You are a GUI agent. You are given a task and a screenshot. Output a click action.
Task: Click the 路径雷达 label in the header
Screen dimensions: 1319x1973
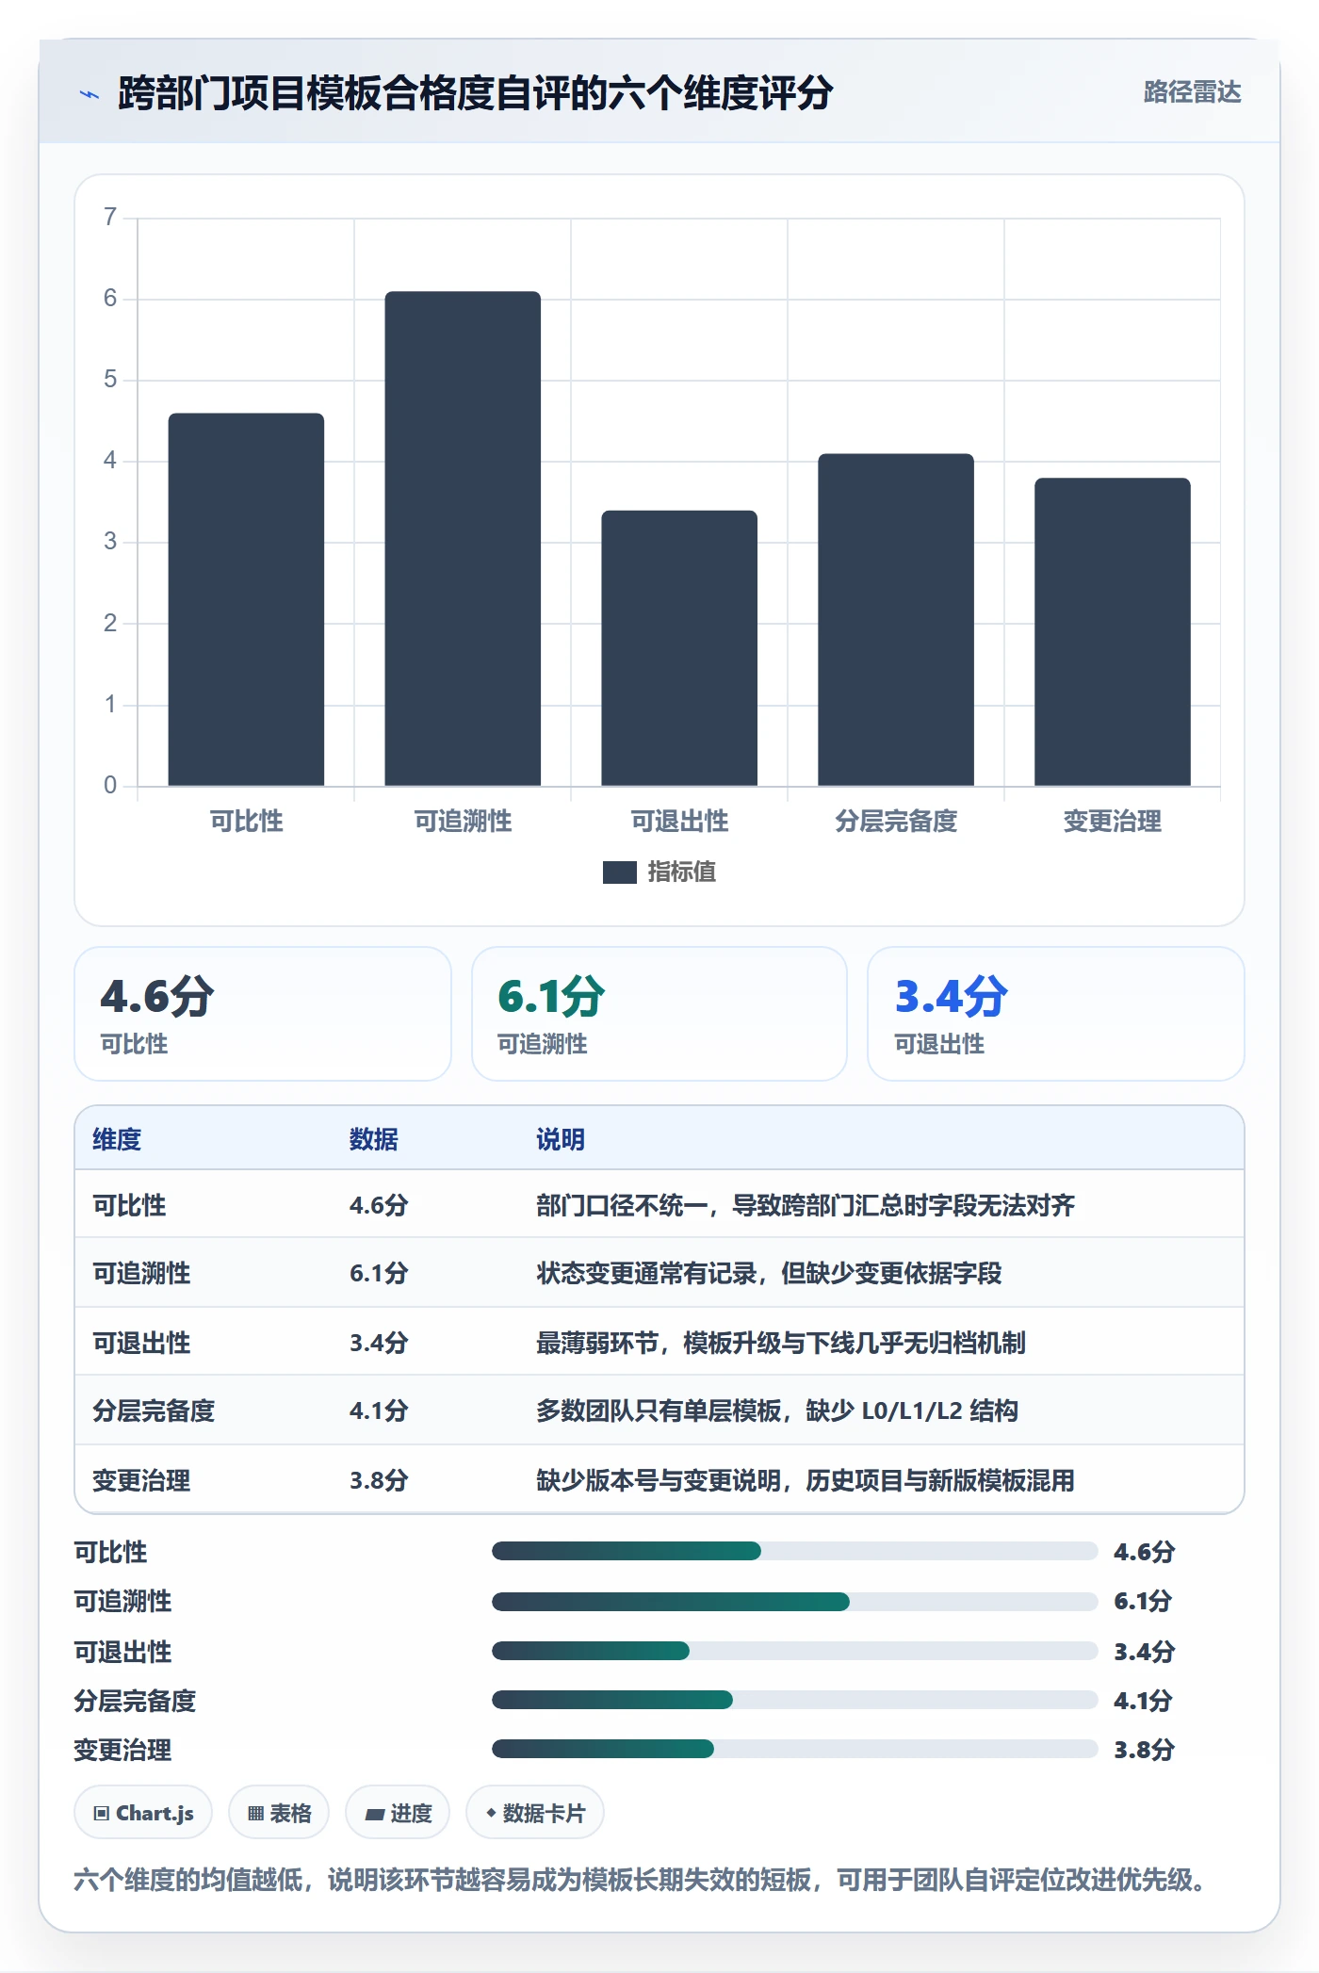[x=1192, y=92]
